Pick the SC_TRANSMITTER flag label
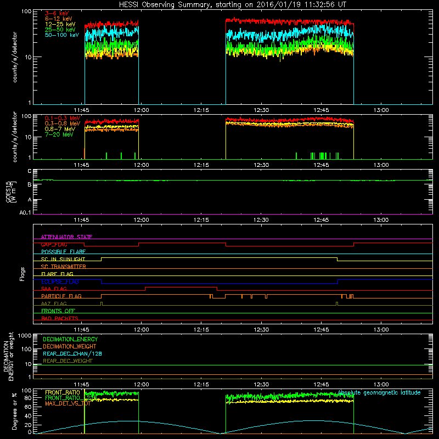 (64, 267)
